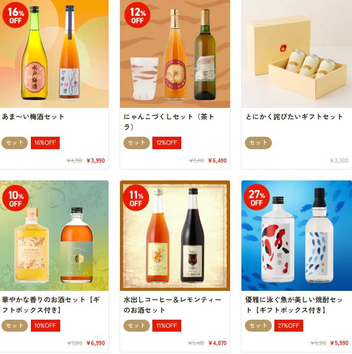Click the red 16%OFF tag label

45,143
